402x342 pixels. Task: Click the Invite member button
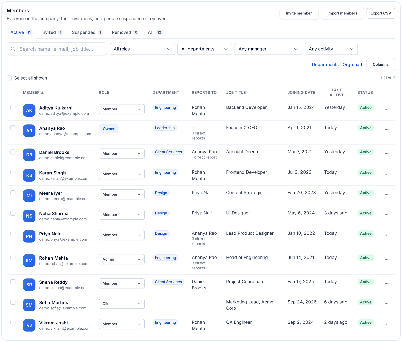point(299,13)
